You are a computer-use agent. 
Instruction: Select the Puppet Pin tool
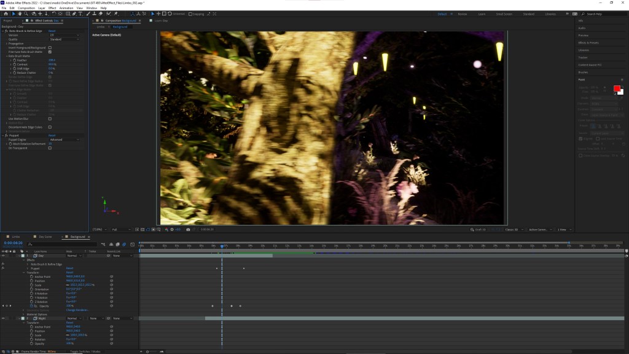(x=115, y=14)
